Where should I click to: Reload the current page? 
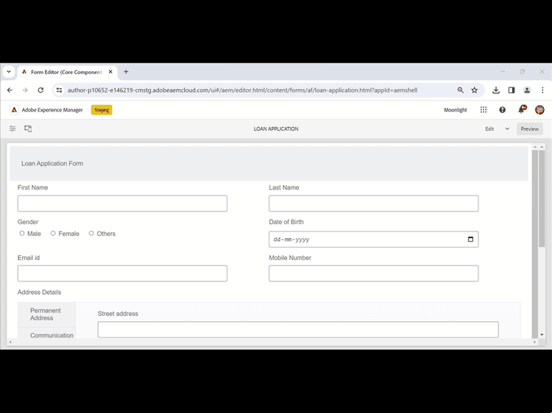[40, 90]
